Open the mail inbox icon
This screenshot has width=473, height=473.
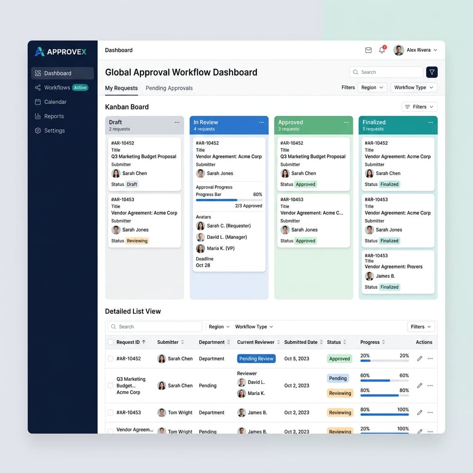point(368,50)
